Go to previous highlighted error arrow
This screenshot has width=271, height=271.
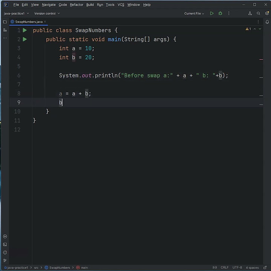(x=254, y=29)
